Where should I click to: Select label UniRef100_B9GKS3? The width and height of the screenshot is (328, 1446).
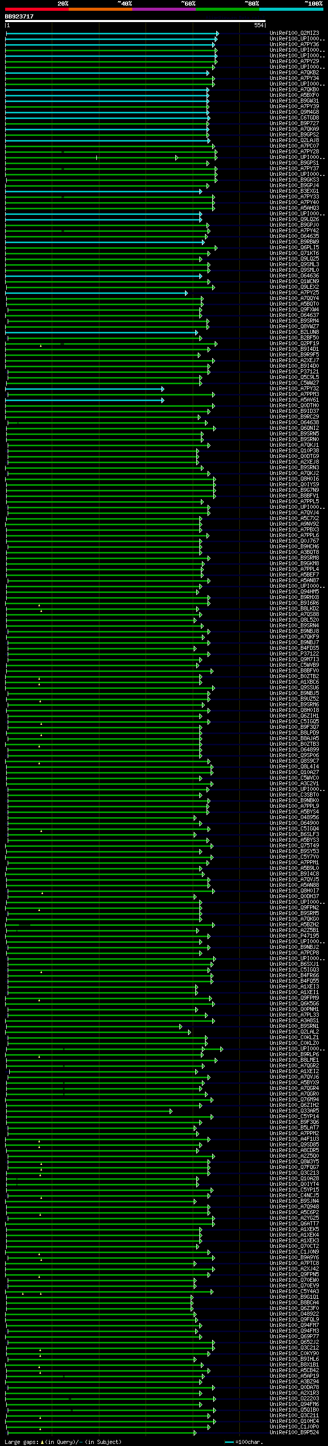point(294,180)
